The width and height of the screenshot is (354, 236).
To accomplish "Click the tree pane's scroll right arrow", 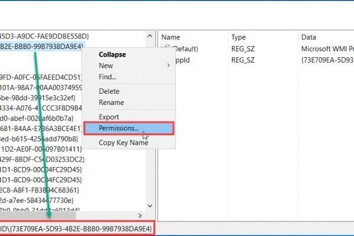I will coord(140,216).
